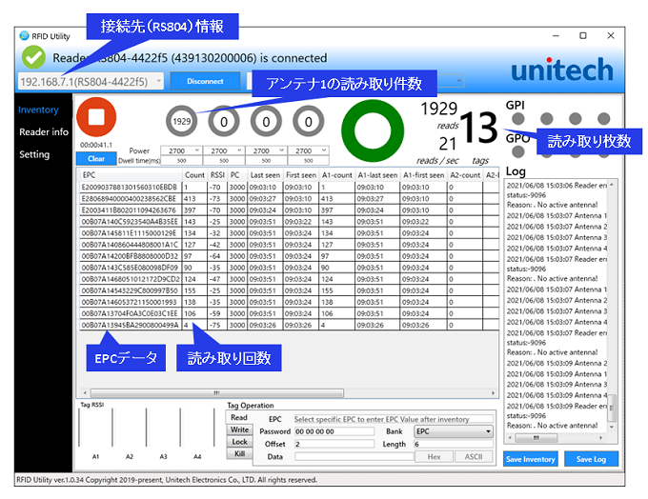The height and width of the screenshot is (499, 648).
Task: Open the Setting page
Action: (34, 154)
